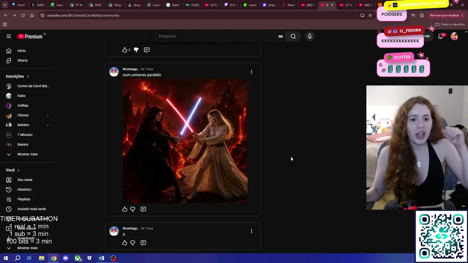Dislike the 'num universo paralelo' post
Screen dimensions: 468x263
click(x=133, y=209)
